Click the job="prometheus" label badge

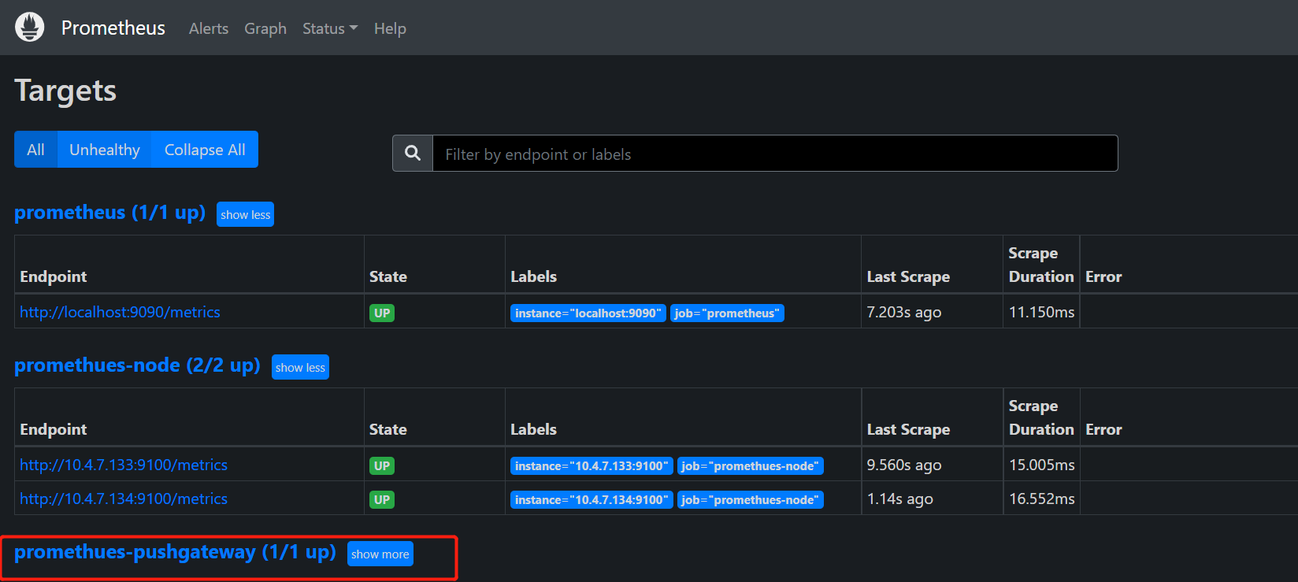tap(727, 313)
